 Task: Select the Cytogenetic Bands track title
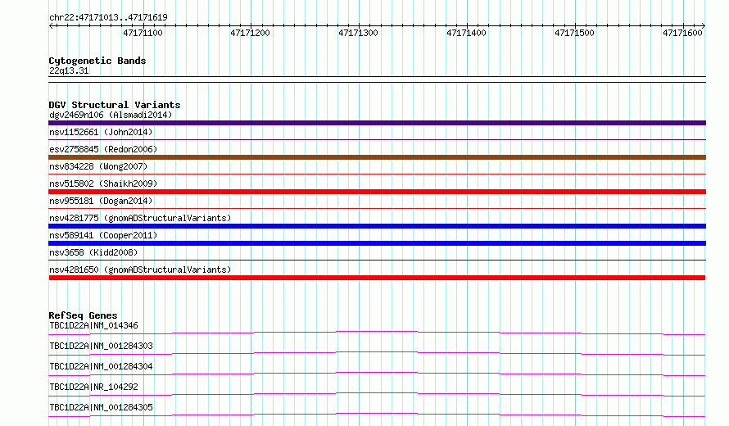tap(97, 61)
